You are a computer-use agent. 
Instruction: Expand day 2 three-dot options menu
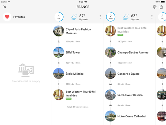152,17
